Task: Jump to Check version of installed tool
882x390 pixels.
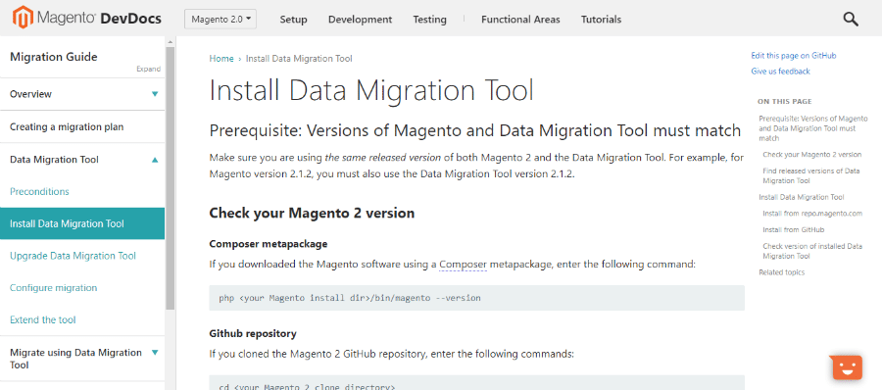Action: click(x=812, y=251)
